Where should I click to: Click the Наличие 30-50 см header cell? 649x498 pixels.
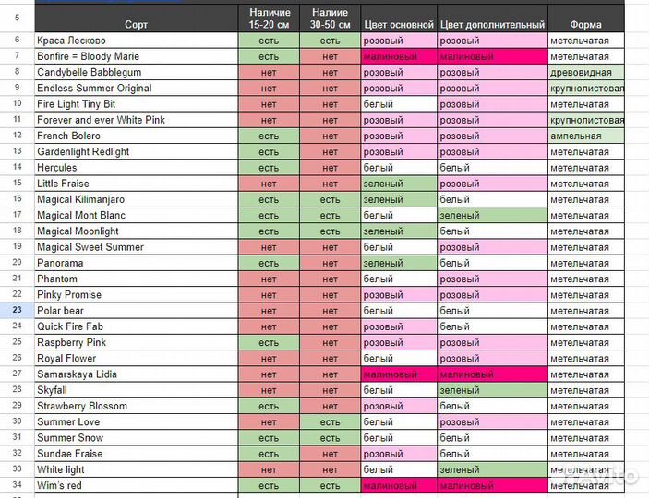(x=330, y=18)
